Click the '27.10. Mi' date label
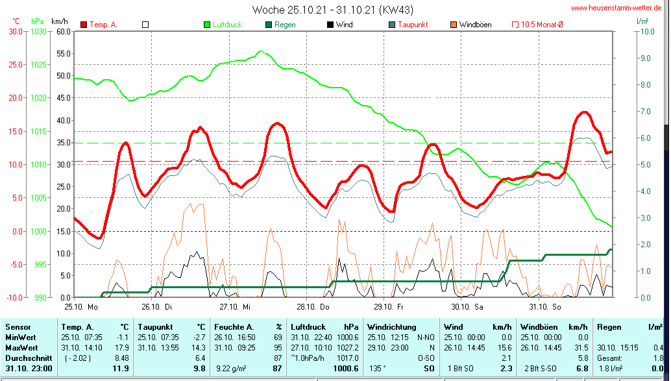 coord(235,307)
